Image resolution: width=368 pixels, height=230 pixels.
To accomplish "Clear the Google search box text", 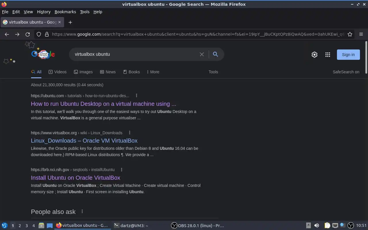I will (x=202, y=54).
